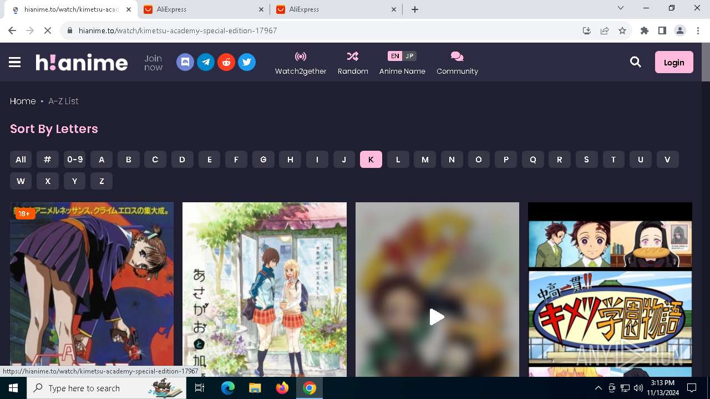Open the Windows Start menu
This screenshot has width=710, height=399.
(x=13, y=388)
